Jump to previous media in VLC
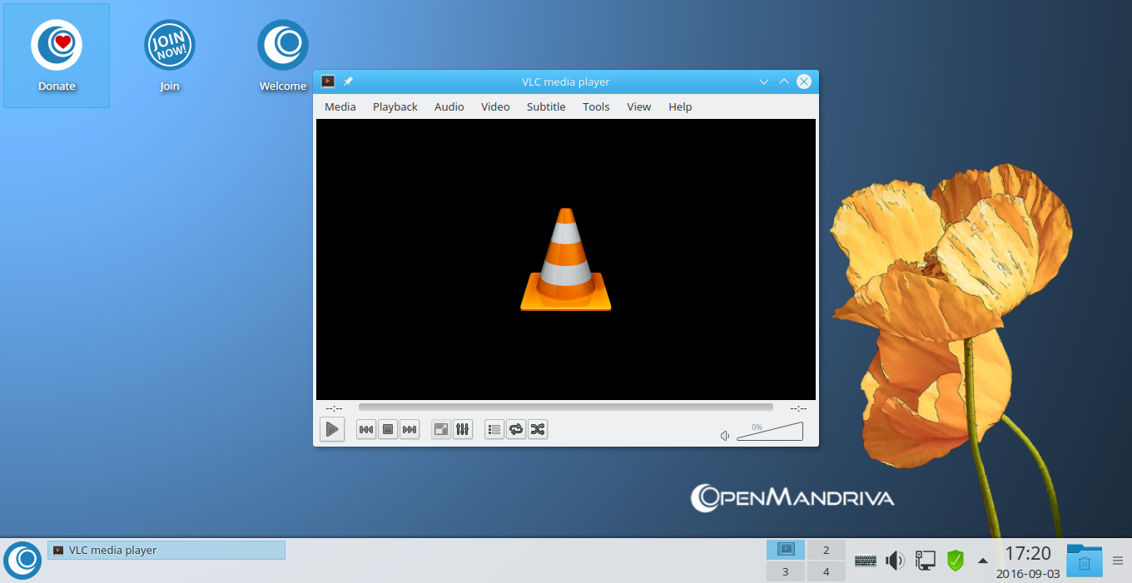 pyautogui.click(x=366, y=429)
